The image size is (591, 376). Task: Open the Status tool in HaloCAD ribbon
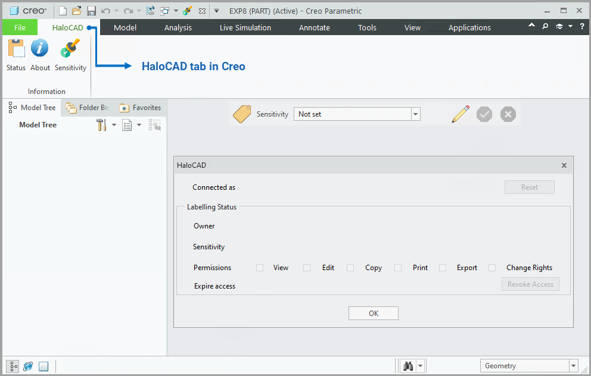point(15,54)
